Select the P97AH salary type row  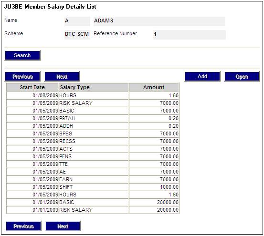93,118
